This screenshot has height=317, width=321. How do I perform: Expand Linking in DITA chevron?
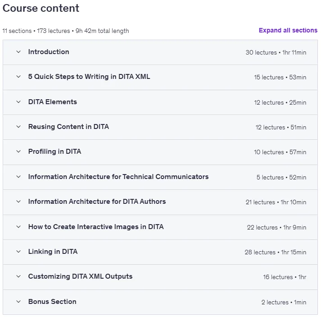(18, 252)
